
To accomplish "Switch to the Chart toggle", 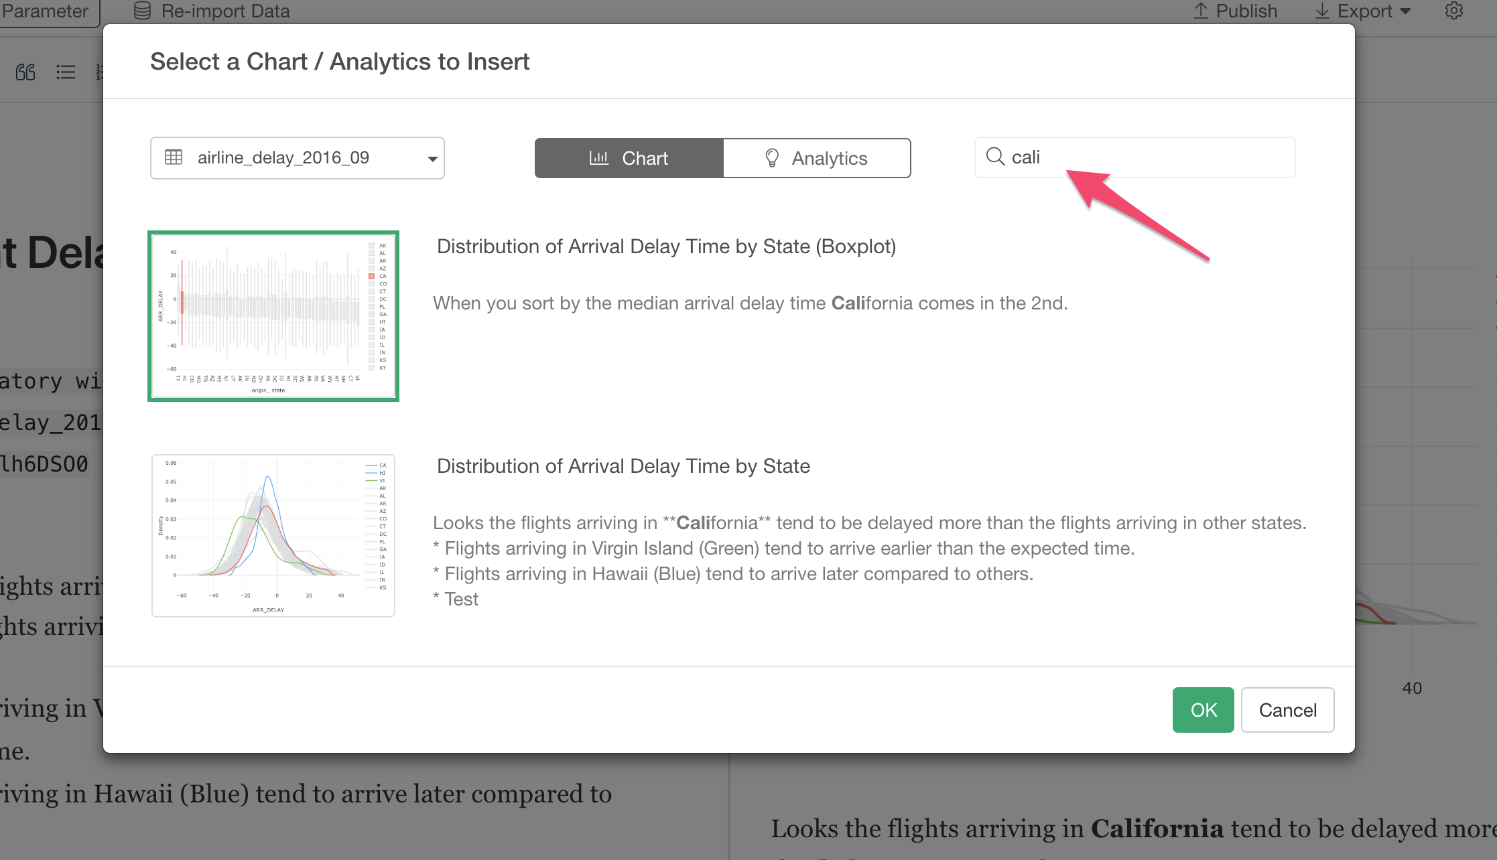I will [x=629, y=158].
